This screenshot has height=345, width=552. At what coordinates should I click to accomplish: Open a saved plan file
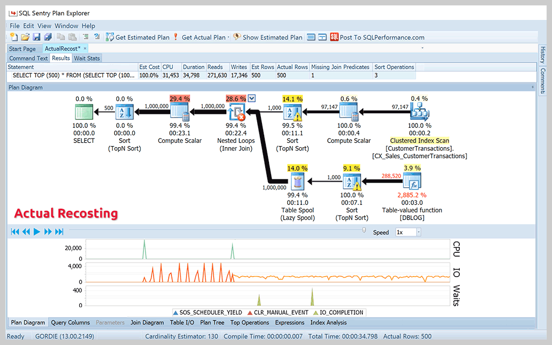pyautogui.click(x=25, y=37)
